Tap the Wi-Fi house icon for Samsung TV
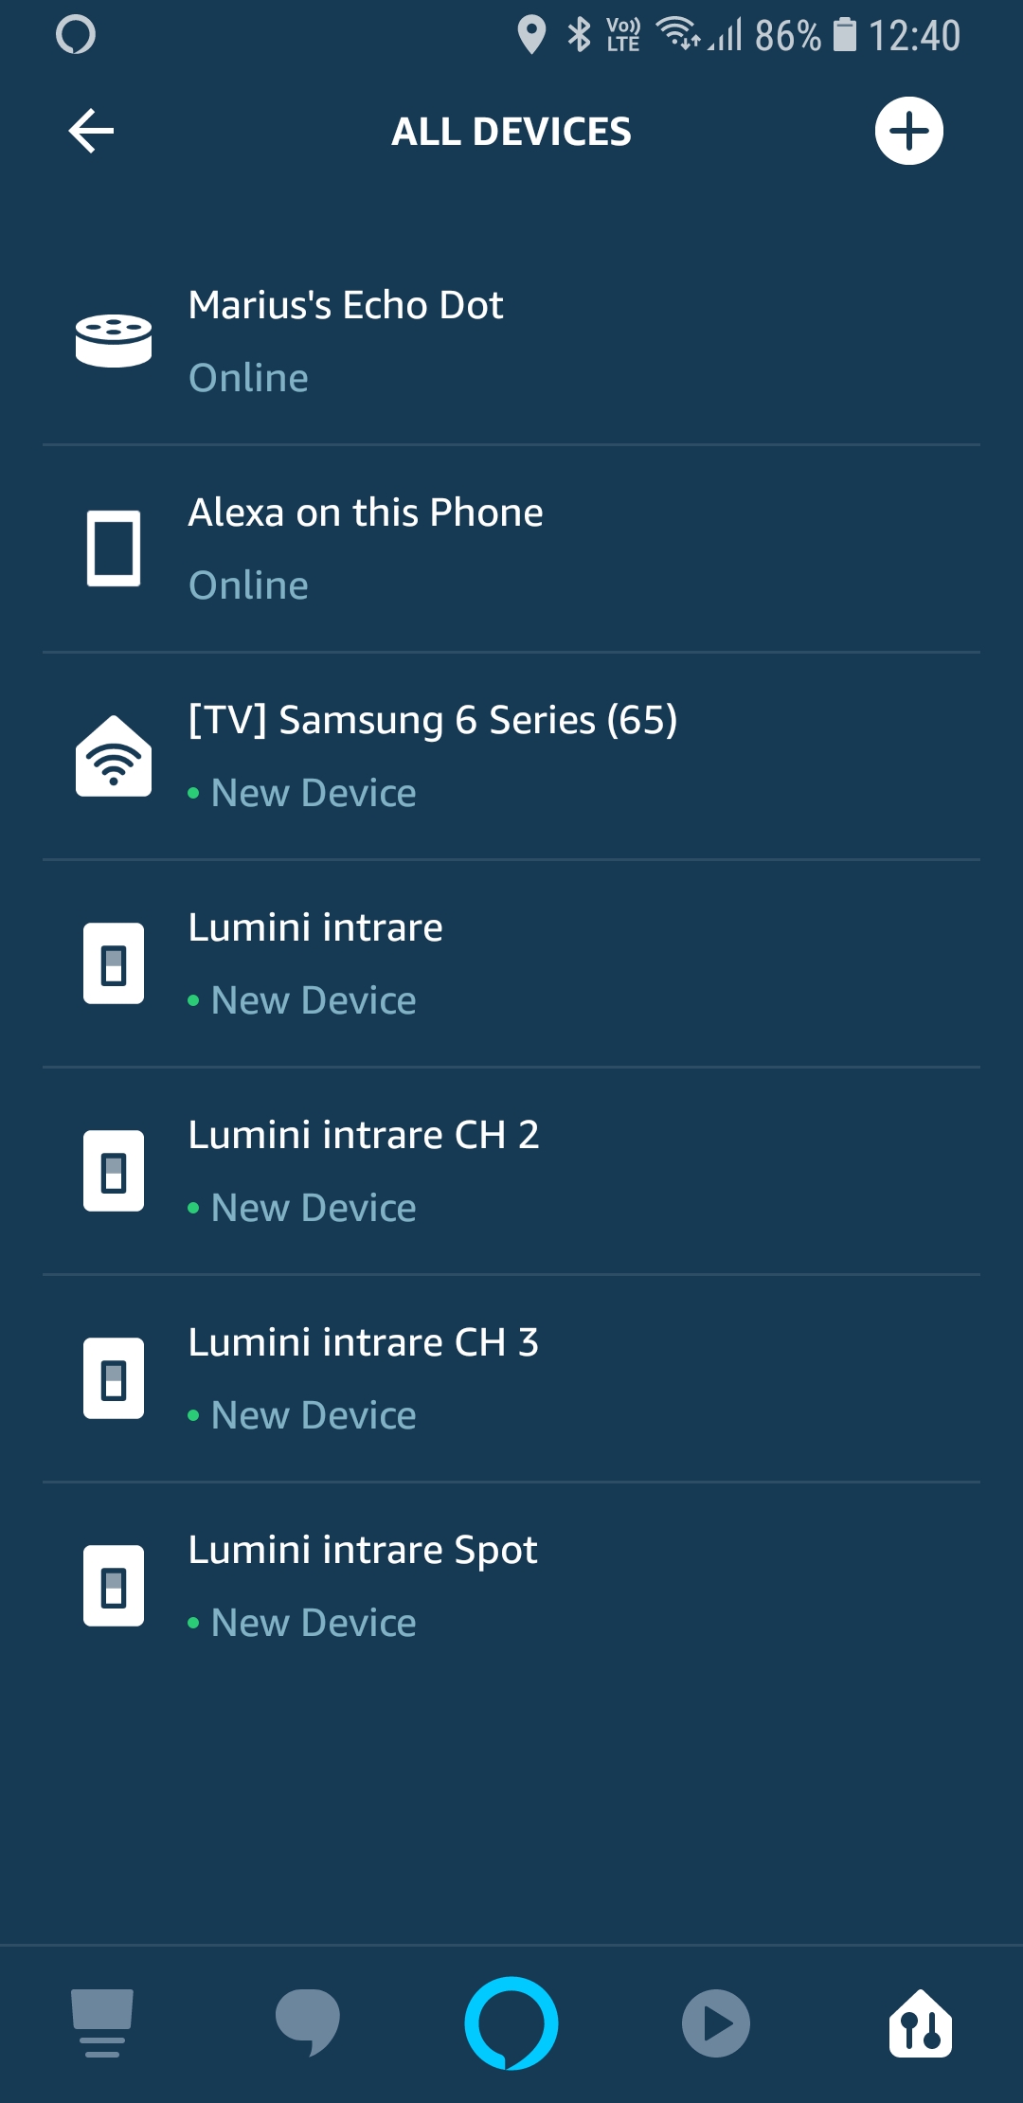The image size is (1023, 2103). click(x=114, y=756)
